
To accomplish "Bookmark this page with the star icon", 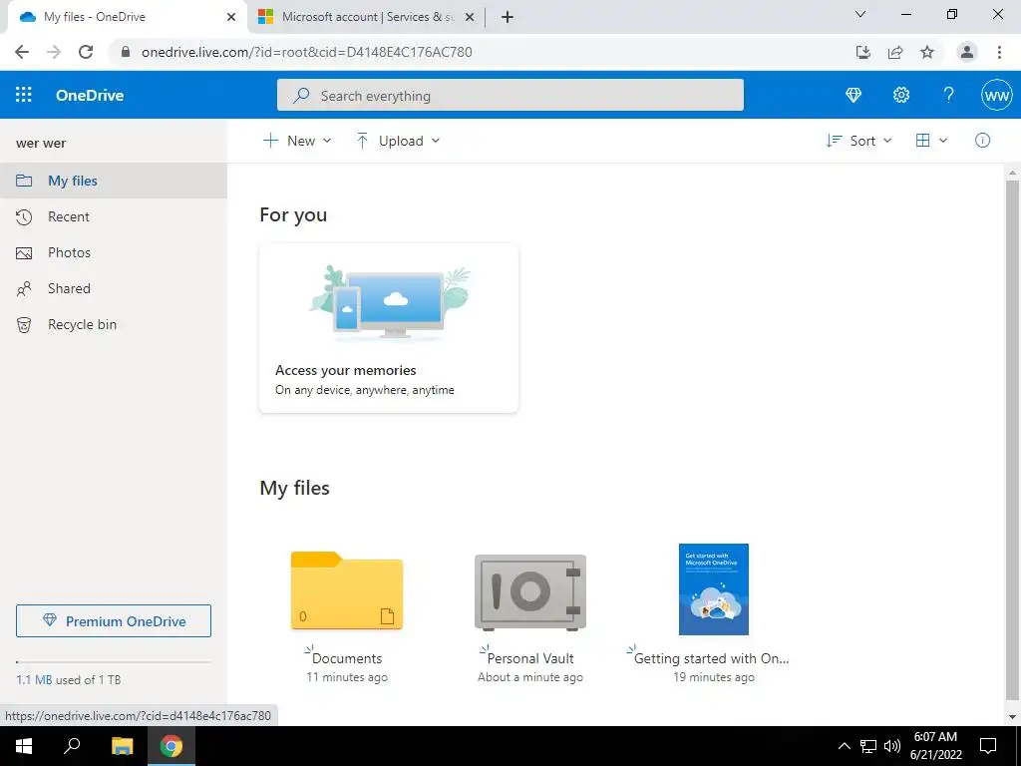I will click(x=927, y=52).
